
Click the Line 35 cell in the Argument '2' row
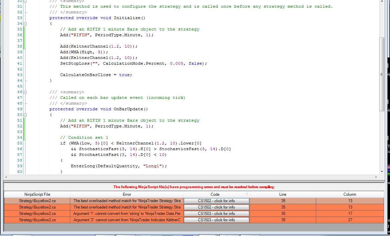(x=283, y=220)
